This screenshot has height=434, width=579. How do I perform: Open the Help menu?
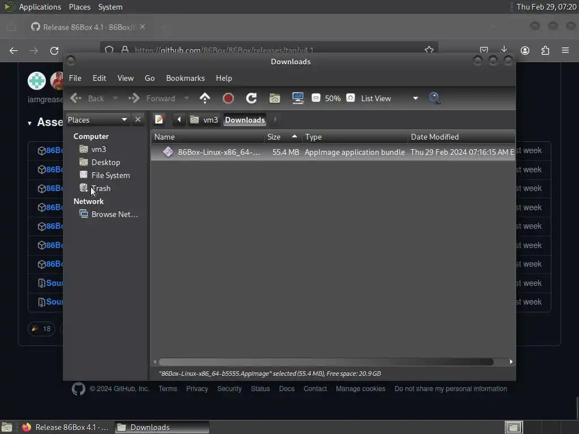(224, 78)
